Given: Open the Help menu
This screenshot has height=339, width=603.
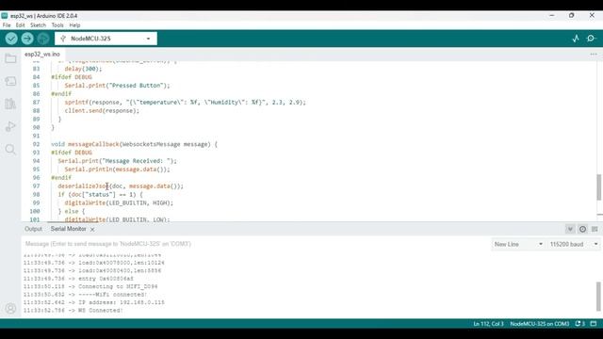Looking at the screenshot, I should [x=74, y=25].
